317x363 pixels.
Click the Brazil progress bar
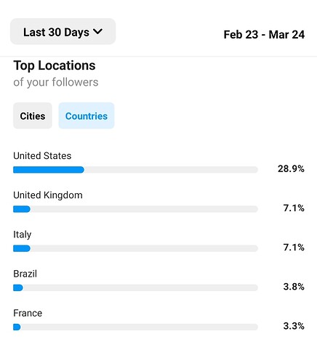click(135, 287)
